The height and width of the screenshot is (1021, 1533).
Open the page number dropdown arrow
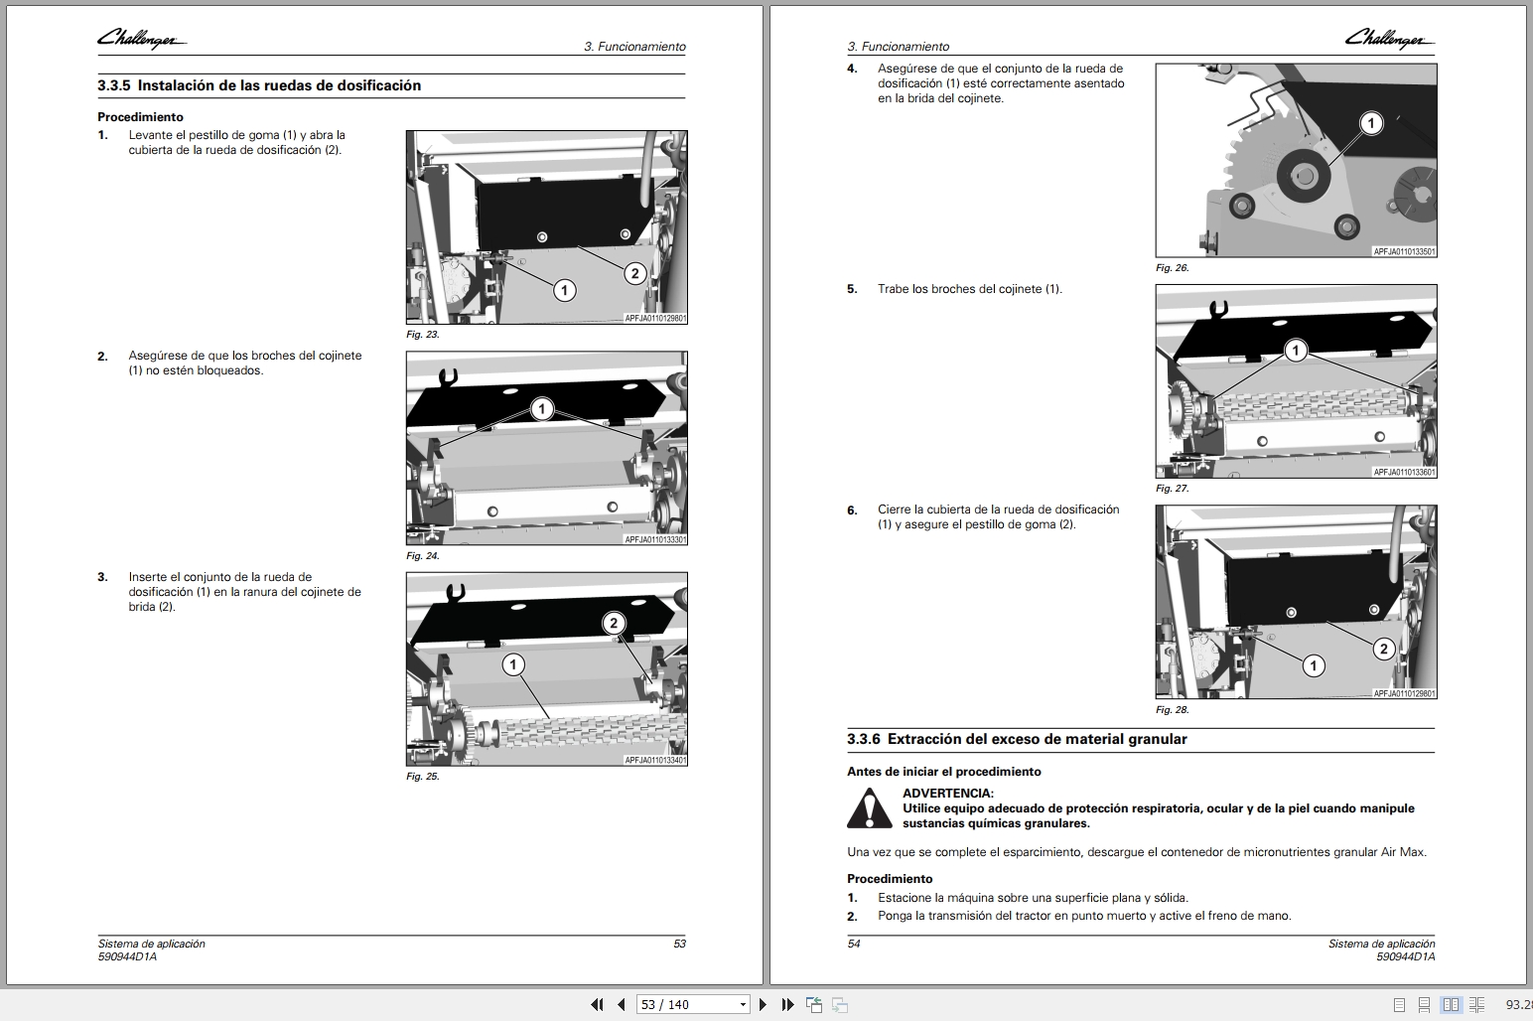743,1004
